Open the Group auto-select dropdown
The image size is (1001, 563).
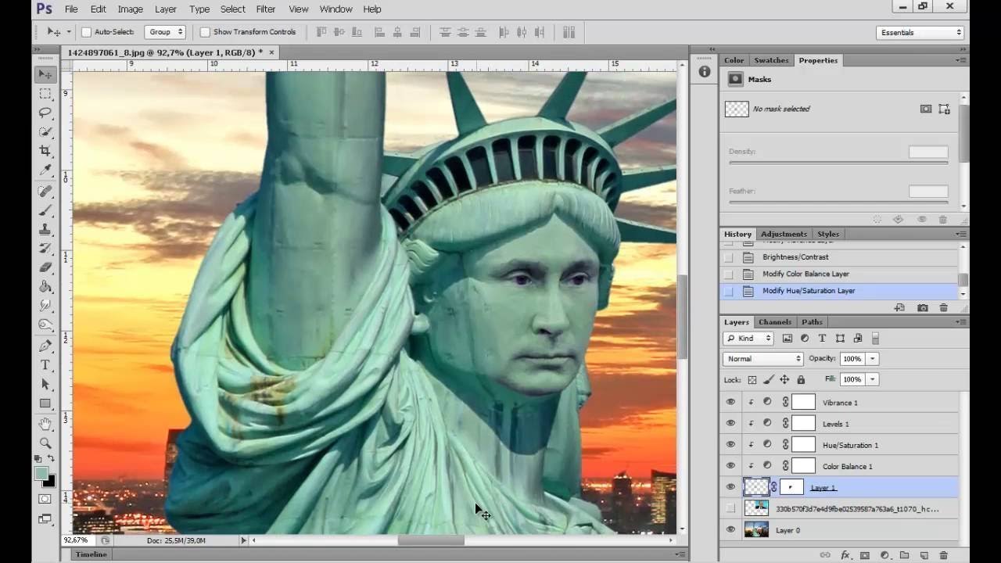(x=165, y=32)
